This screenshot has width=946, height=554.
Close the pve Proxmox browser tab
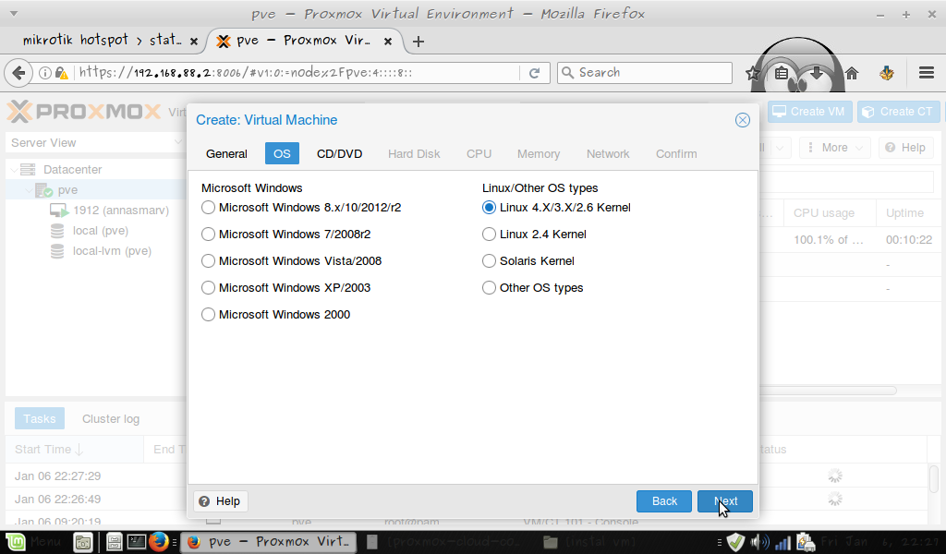(x=388, y=41)
